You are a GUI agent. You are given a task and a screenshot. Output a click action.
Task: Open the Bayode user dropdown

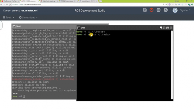[185, 10]
